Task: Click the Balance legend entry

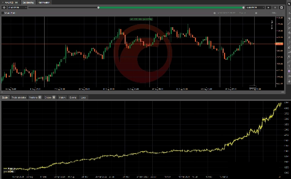Action: (10, 169)
